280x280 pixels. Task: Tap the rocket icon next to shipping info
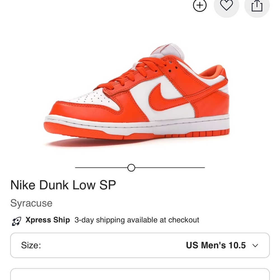pos(17,220)
